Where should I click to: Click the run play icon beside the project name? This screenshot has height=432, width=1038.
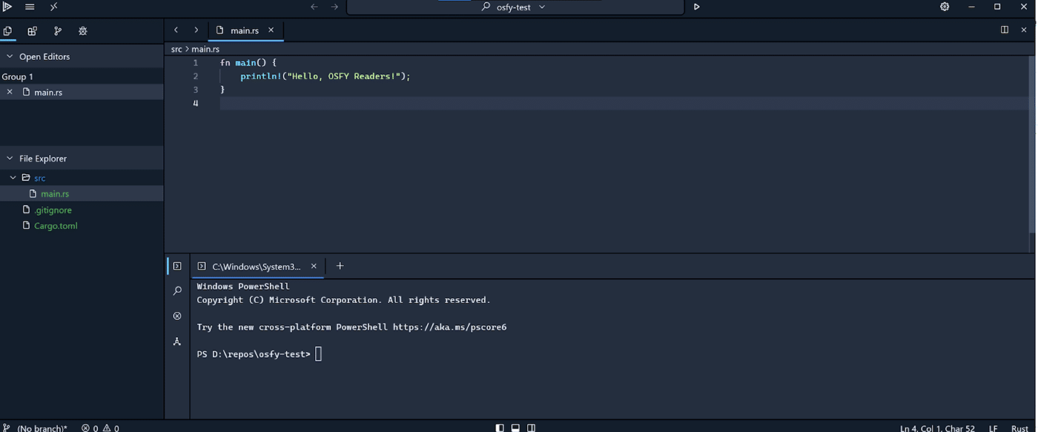coord(696,7)
